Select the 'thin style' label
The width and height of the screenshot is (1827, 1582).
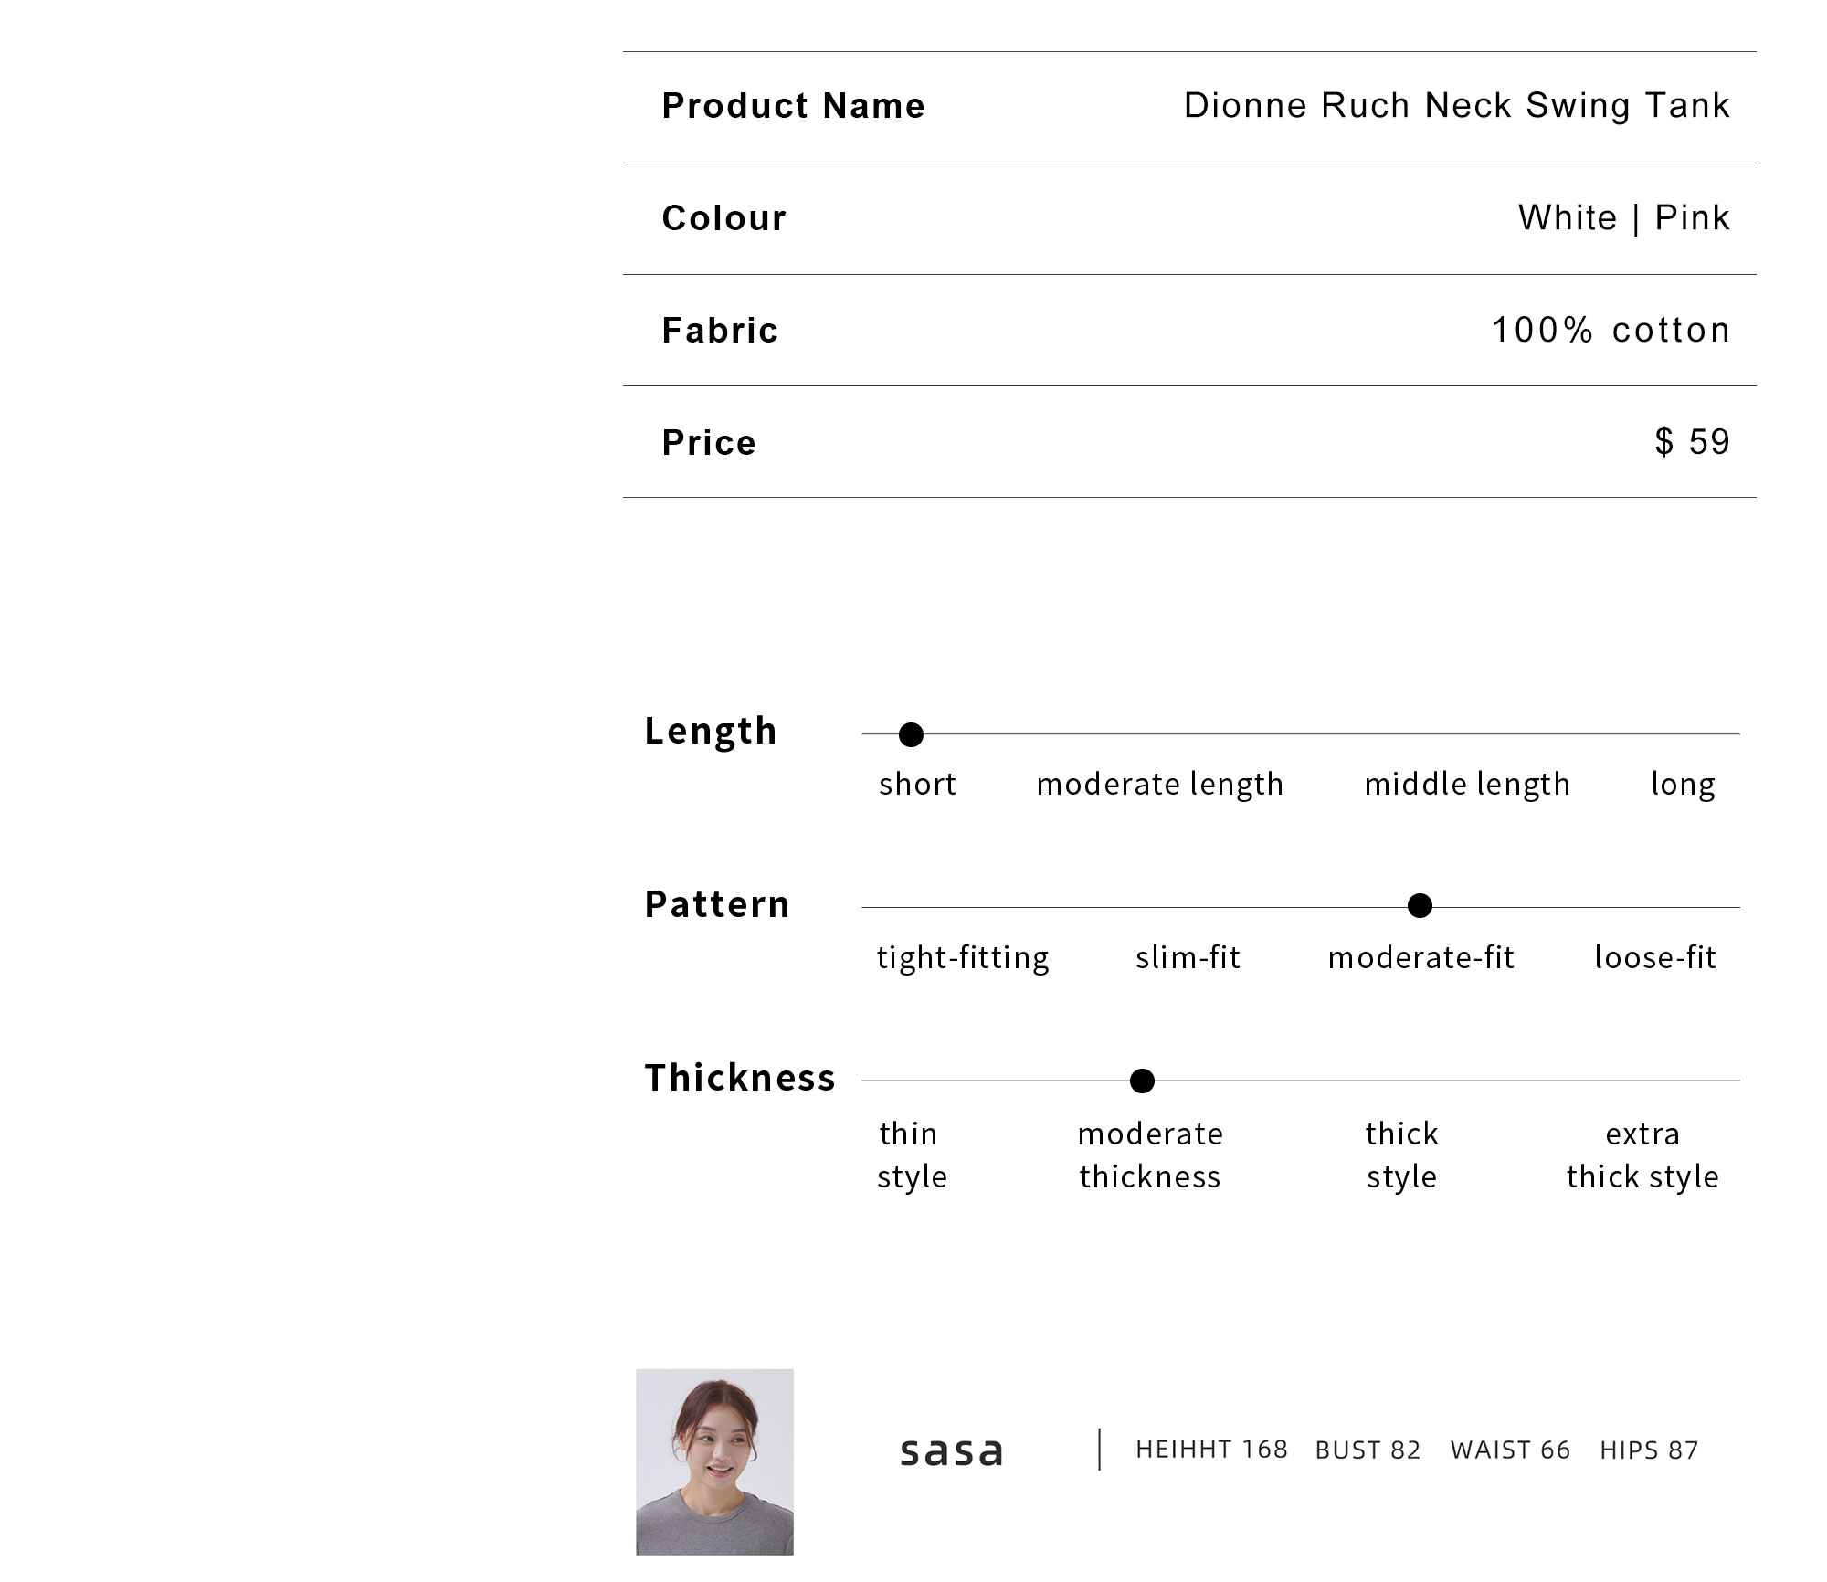911,1155
